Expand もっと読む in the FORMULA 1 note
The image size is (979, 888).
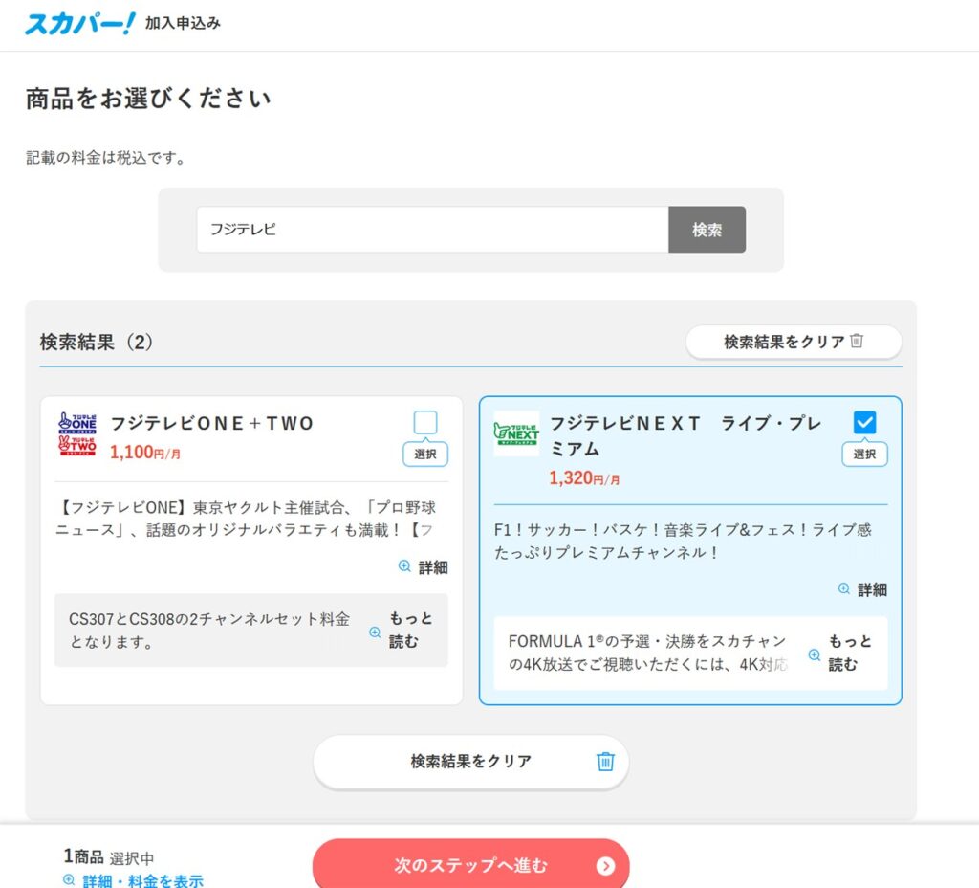click(850, 653)
